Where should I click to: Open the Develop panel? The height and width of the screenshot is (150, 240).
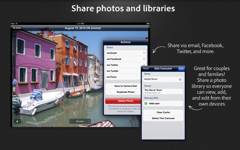tap(80, 121)
